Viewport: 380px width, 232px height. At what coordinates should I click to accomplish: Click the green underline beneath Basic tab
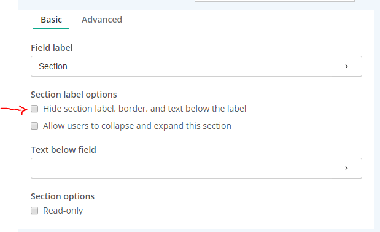[51, 28]
